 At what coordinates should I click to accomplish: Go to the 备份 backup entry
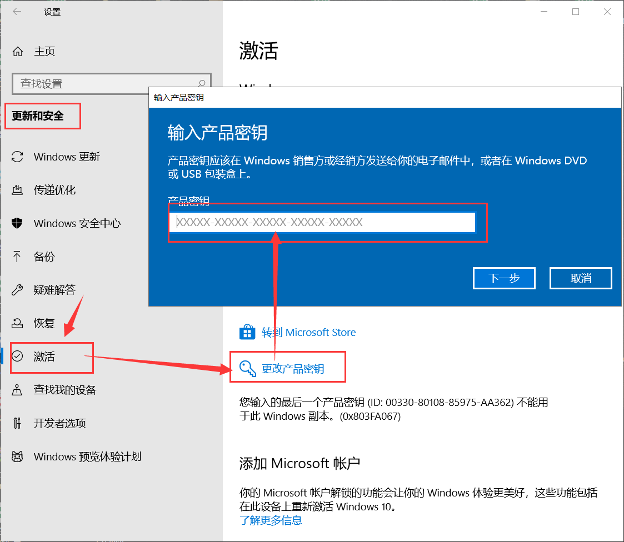coord(44,257)
